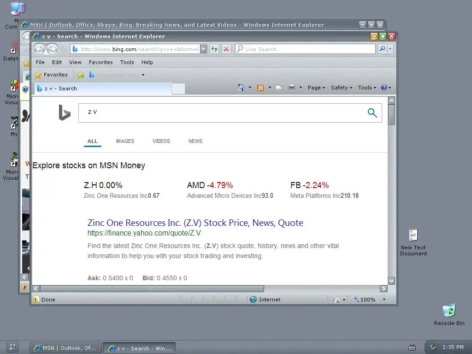Click the Help question mark icon
Image resolution: width=472 pixels, height=354 pixels.
383,88
